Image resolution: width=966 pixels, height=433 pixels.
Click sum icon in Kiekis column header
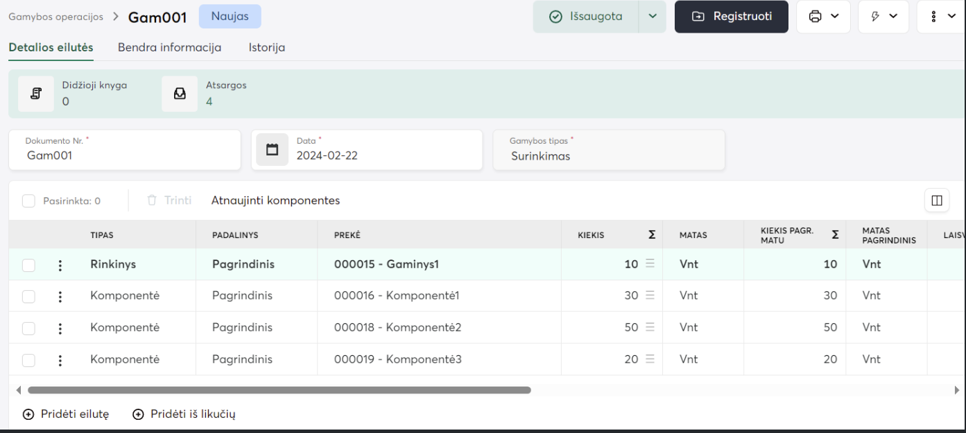[x=651, y=235]
